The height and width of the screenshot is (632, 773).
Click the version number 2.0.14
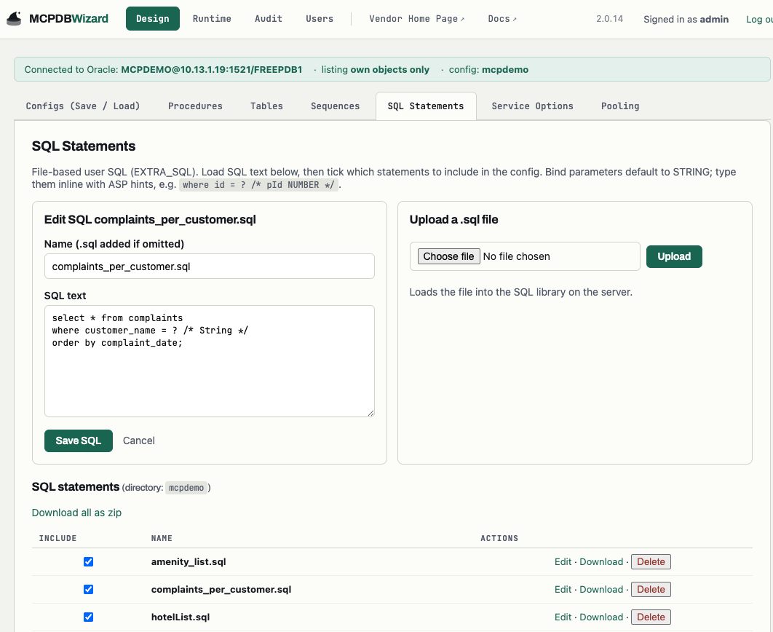pyautogui.click(x=609, y=19)
